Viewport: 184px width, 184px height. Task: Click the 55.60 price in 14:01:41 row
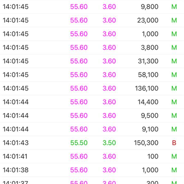79,156
